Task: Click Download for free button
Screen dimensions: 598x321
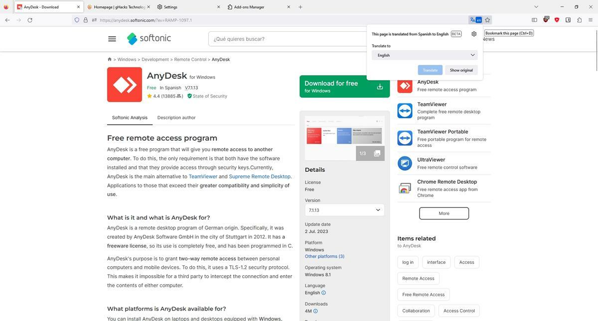Action: tap(345, 87)
